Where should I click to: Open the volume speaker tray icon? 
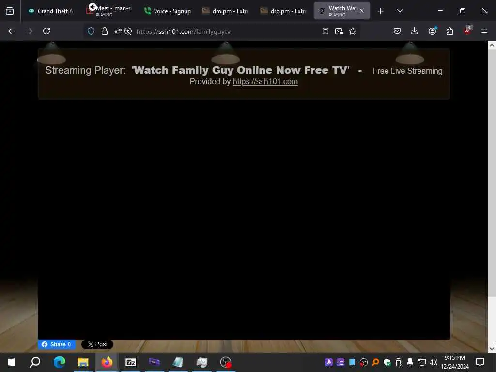tap(434, 362)
